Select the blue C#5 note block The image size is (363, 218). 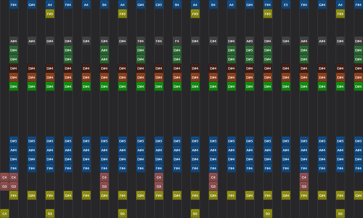(159, 5)
